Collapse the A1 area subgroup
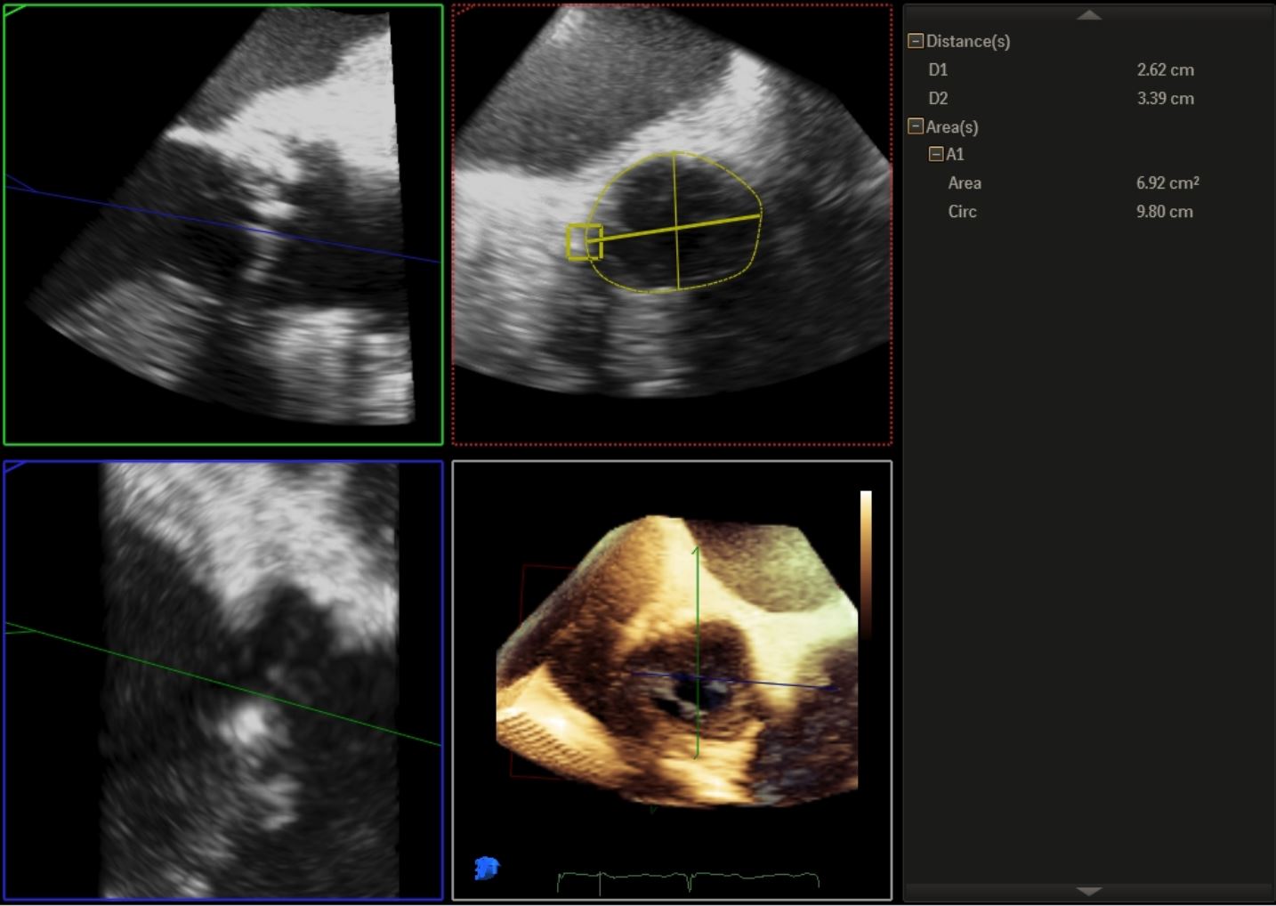This screenshot has width=1276, height=906. click(x=935, y=154)
